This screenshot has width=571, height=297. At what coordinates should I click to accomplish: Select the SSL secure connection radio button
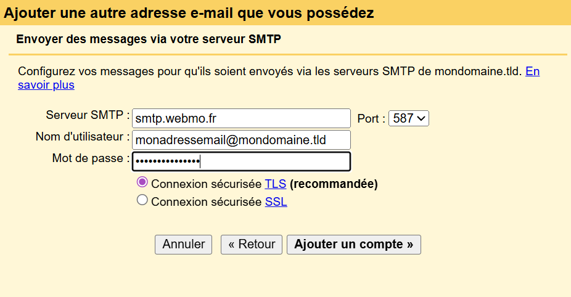click(142, 200)
